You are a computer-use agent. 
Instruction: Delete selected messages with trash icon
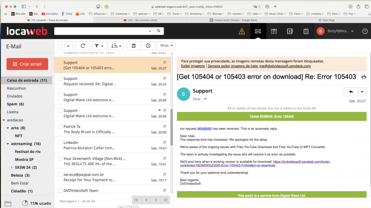pyautogui.click(x=134, y=46)
